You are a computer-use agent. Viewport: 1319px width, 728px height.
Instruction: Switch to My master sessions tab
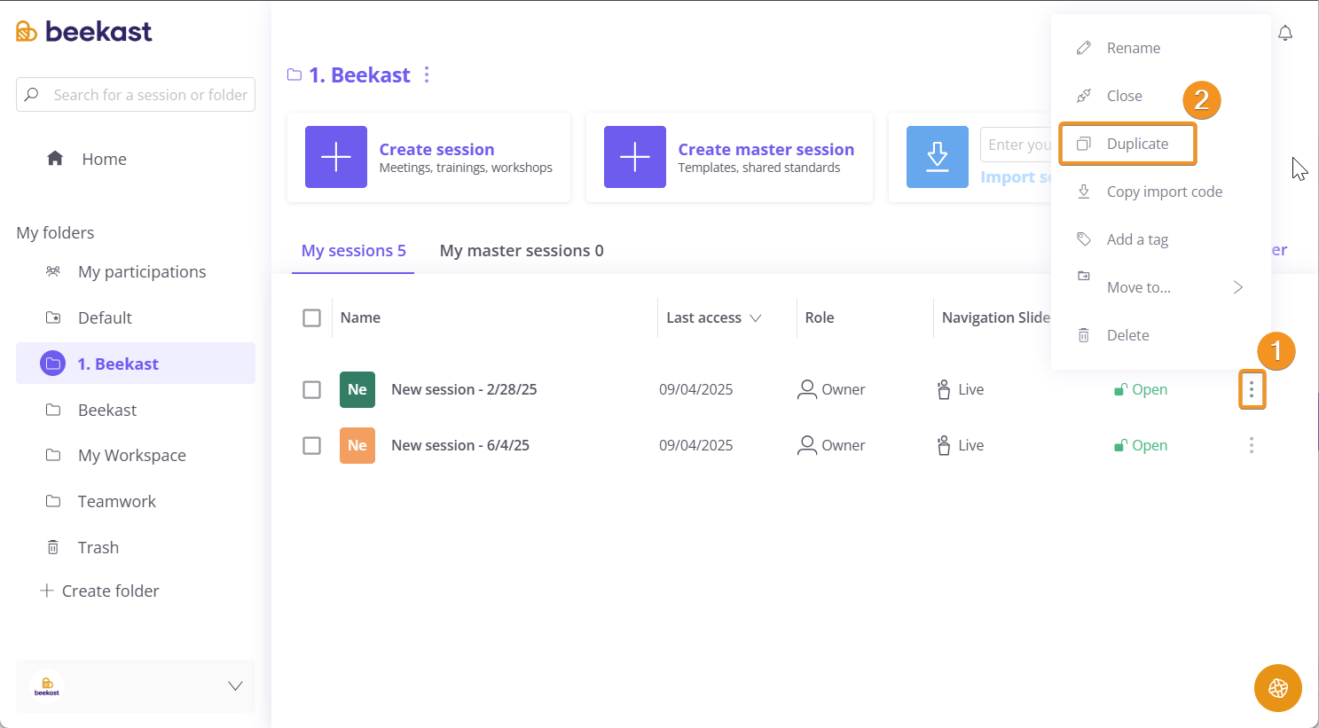pyautogui.click(x=522, y=251)
